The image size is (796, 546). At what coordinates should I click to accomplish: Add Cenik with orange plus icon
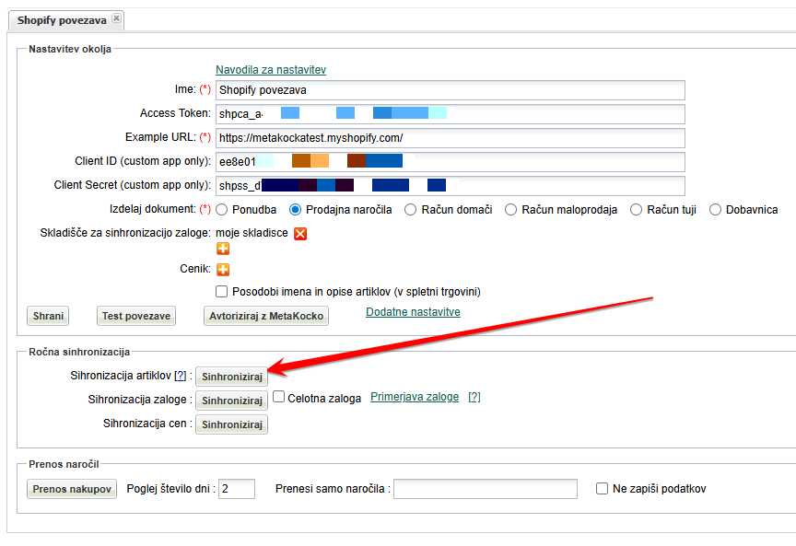(223, 270)
